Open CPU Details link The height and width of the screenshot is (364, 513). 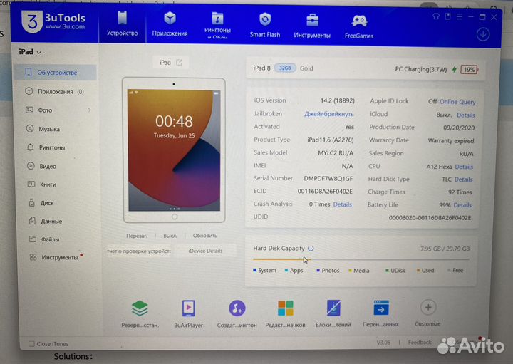pyautogui.click(x=464, y=167)
